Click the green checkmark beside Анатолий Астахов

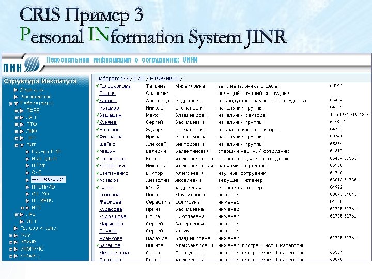point(97,180)
